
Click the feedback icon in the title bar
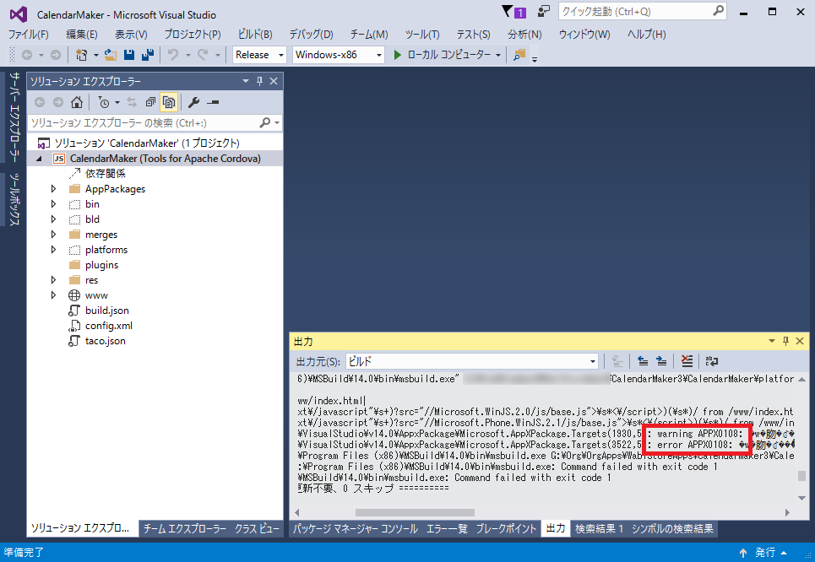point(544,11)
